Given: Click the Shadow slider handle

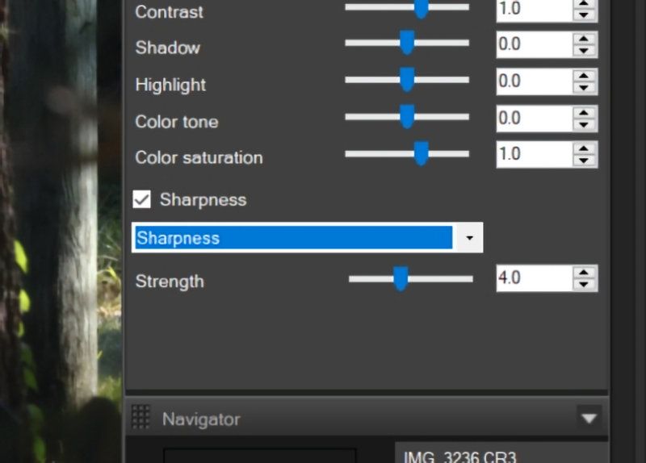Looking at the screenshot, I should tap(407, 43).
